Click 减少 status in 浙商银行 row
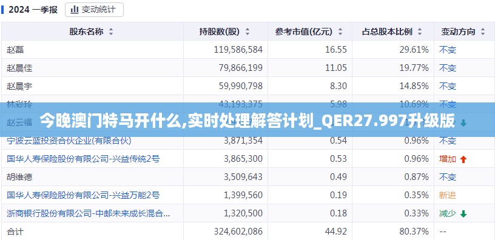The width and height of the screenshot is (495, 240). click(447, 213)
